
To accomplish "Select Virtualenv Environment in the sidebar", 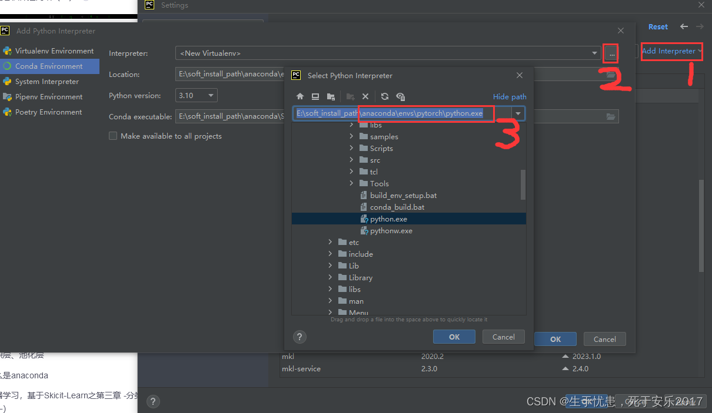I will coord(49,51).
